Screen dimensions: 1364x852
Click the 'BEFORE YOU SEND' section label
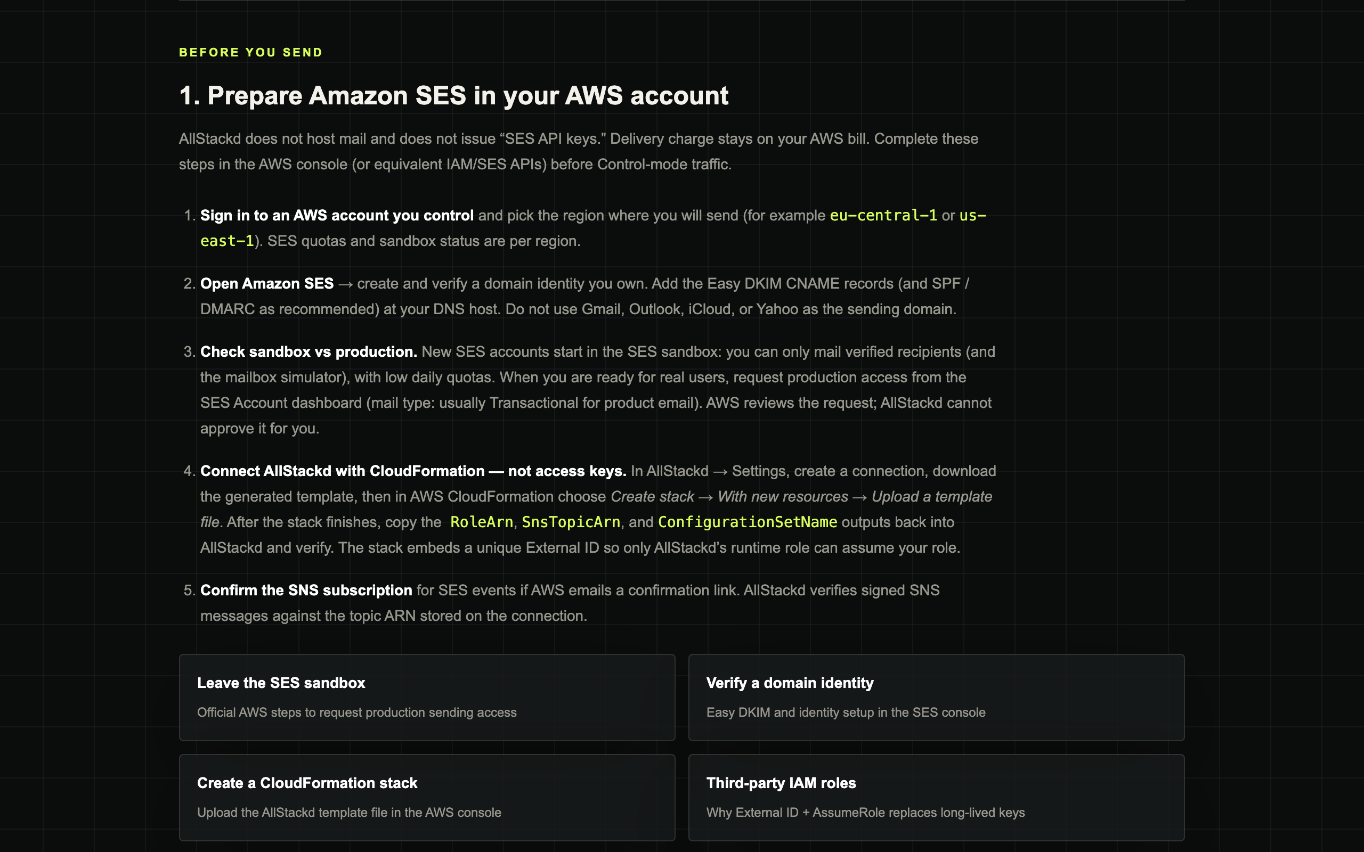[x=250, y=52]
